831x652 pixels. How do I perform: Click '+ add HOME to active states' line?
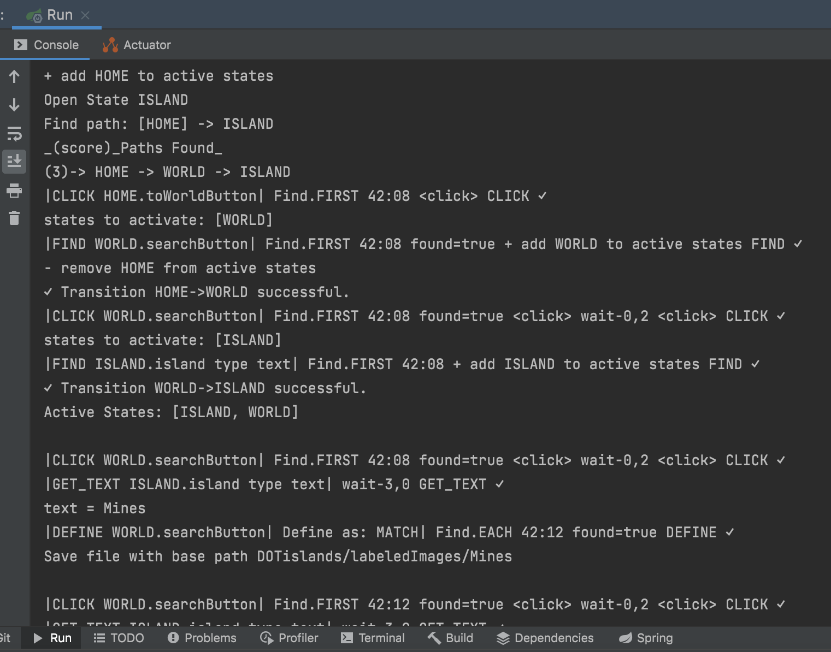158,76
